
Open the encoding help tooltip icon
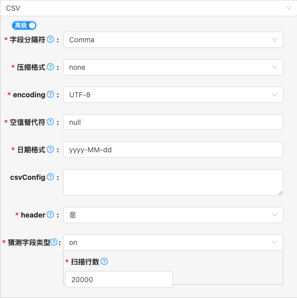tap(50, 94)
